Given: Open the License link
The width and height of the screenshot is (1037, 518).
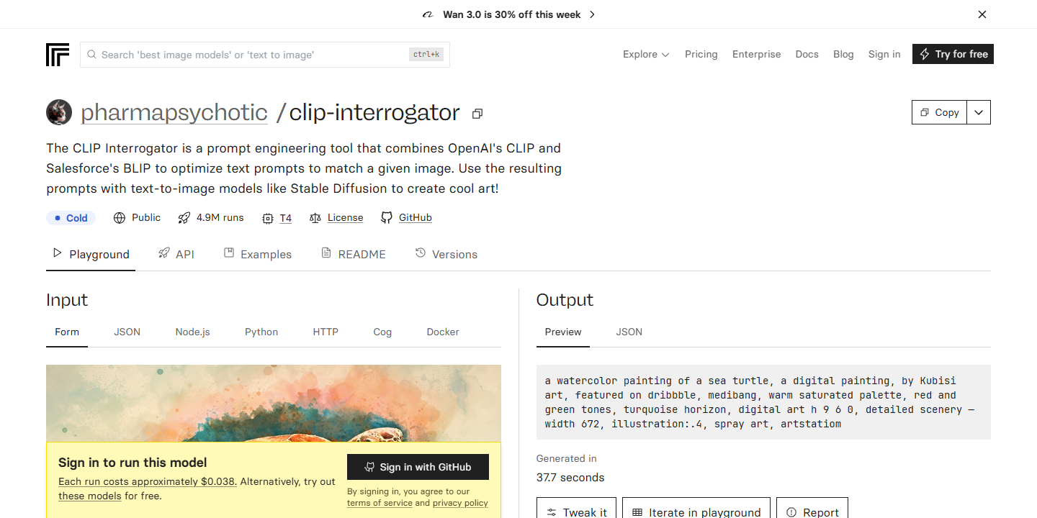Looking at the screenshot, I should click(345, 218).
